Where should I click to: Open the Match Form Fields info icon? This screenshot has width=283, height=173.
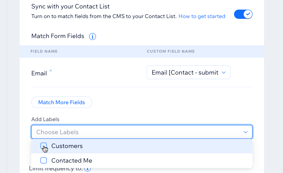coord(93,37)
